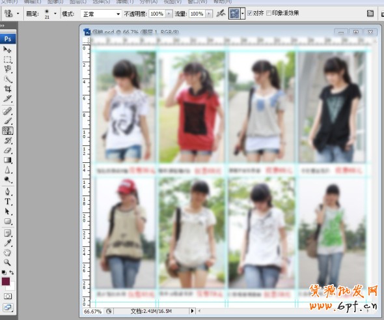
Task: Select the Gradient tool
Action: point(8,160)
